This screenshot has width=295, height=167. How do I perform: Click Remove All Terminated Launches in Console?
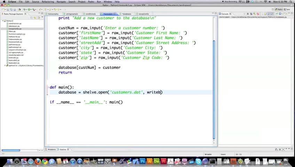pyautogui.click(x=252, y=14)
